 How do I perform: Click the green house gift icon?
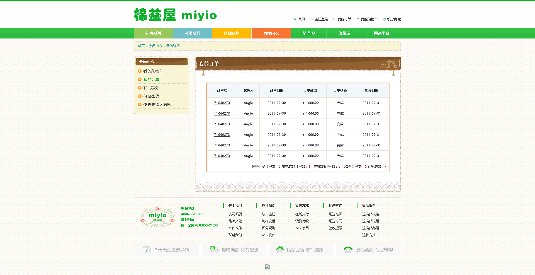[x=280, y=249]
